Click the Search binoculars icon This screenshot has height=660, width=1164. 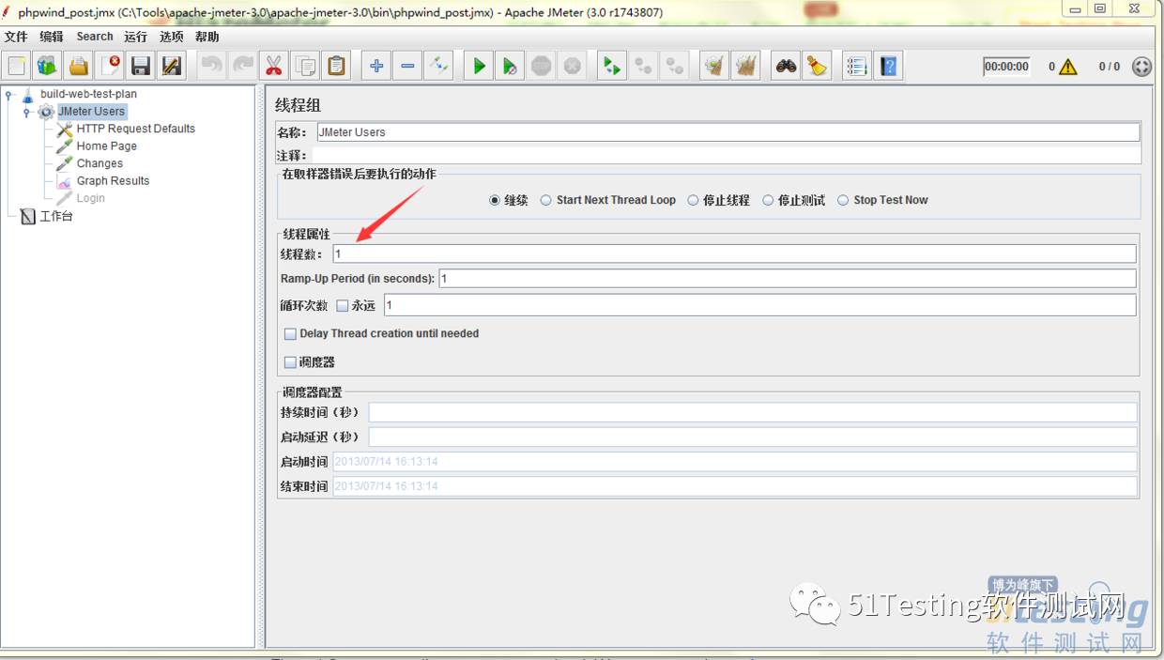pyautogui.click(x=786, y=66)
